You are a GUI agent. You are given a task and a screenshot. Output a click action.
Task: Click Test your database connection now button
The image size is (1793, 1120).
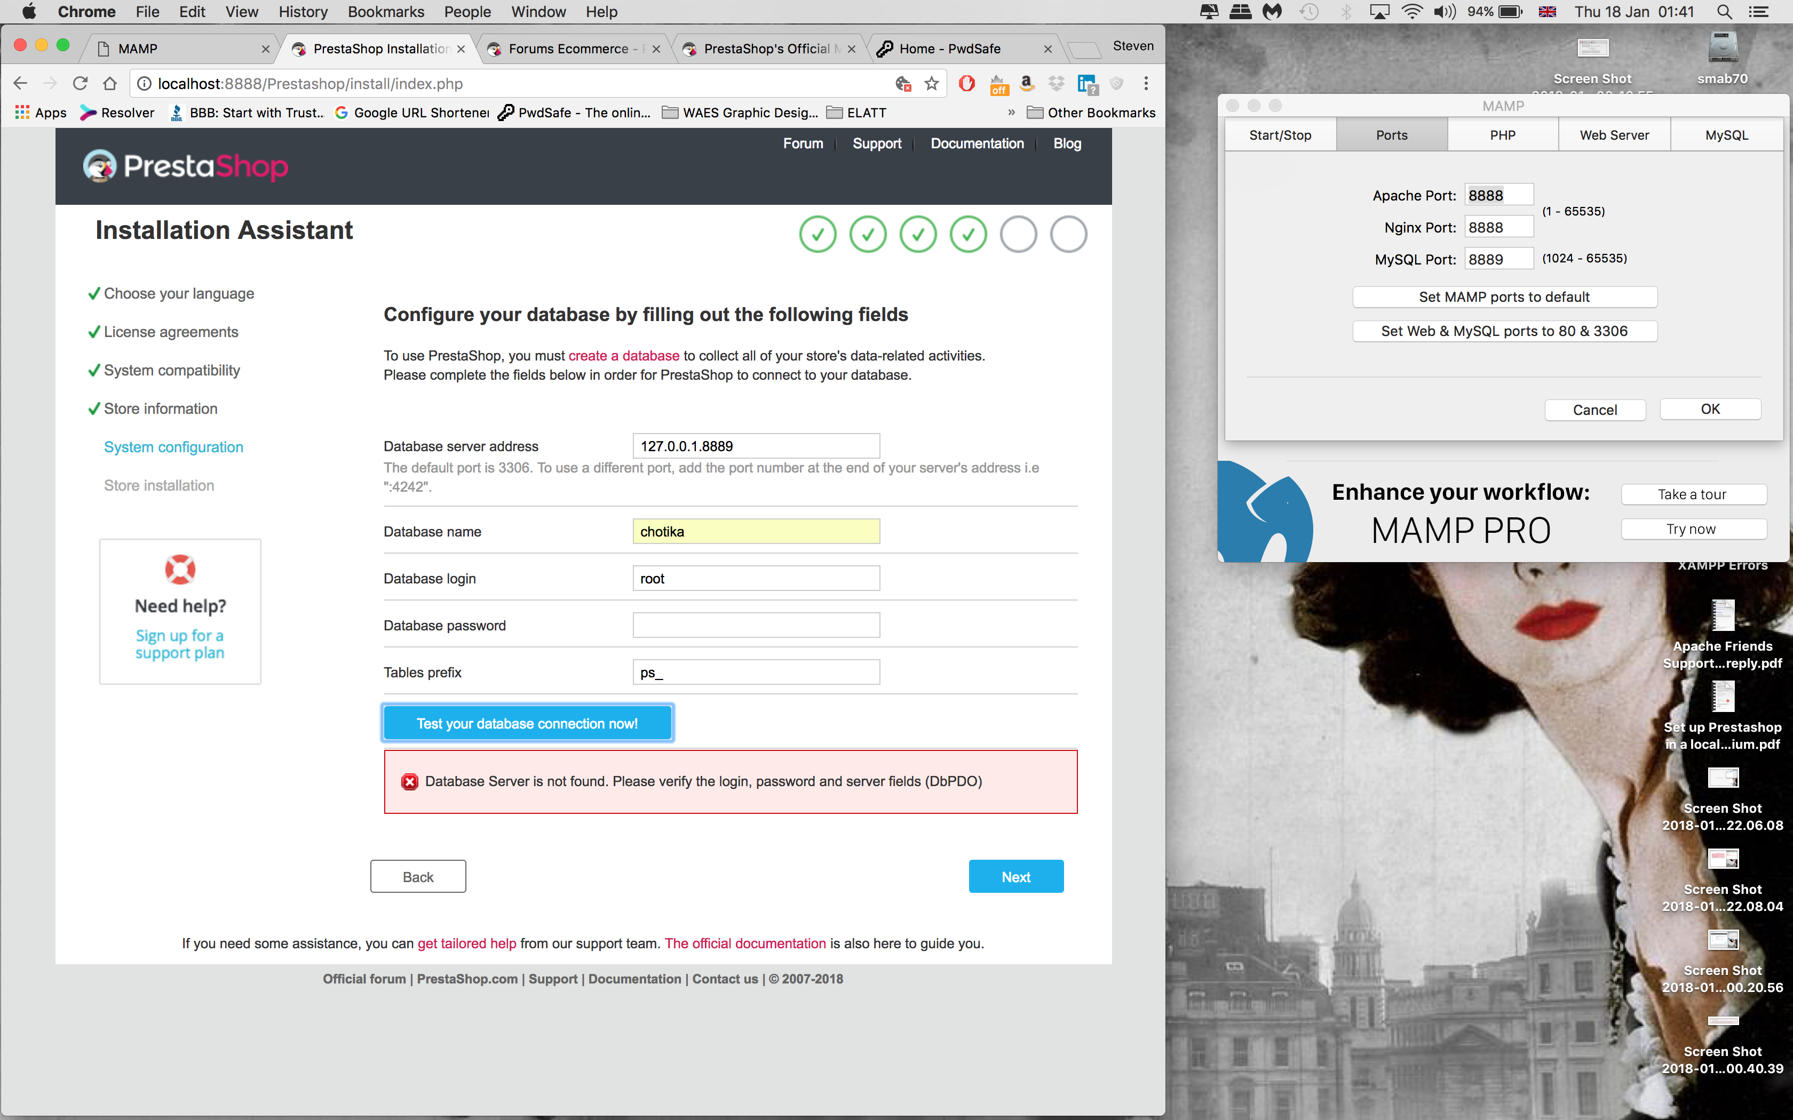click(x=527, y=723)
